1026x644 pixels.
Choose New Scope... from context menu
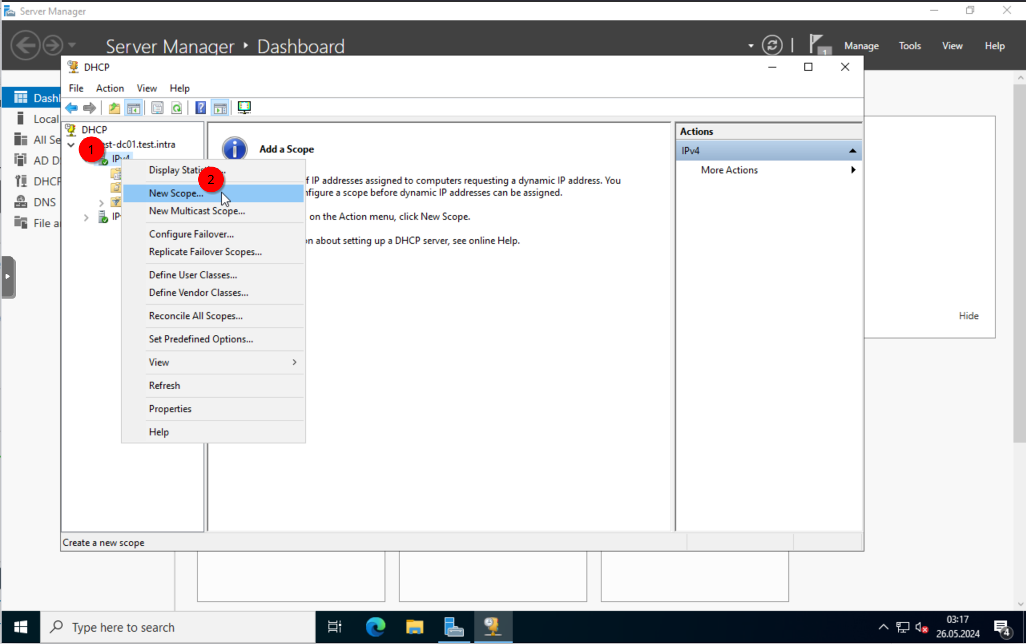point(214,193)
